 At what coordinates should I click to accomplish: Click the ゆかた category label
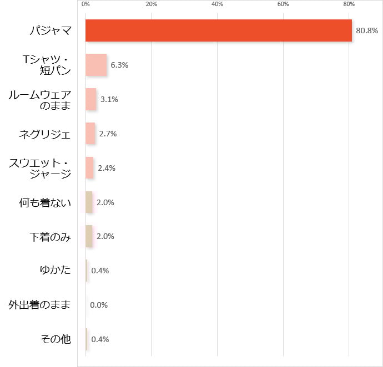(x=55, y=271)
